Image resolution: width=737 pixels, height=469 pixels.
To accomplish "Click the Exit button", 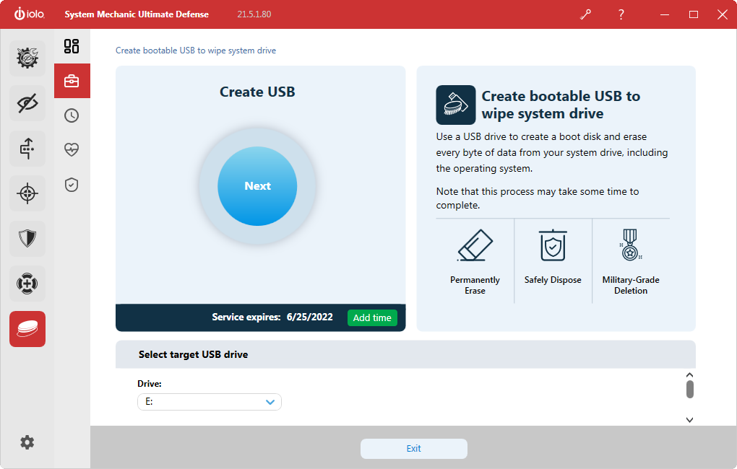I will 413,448.
